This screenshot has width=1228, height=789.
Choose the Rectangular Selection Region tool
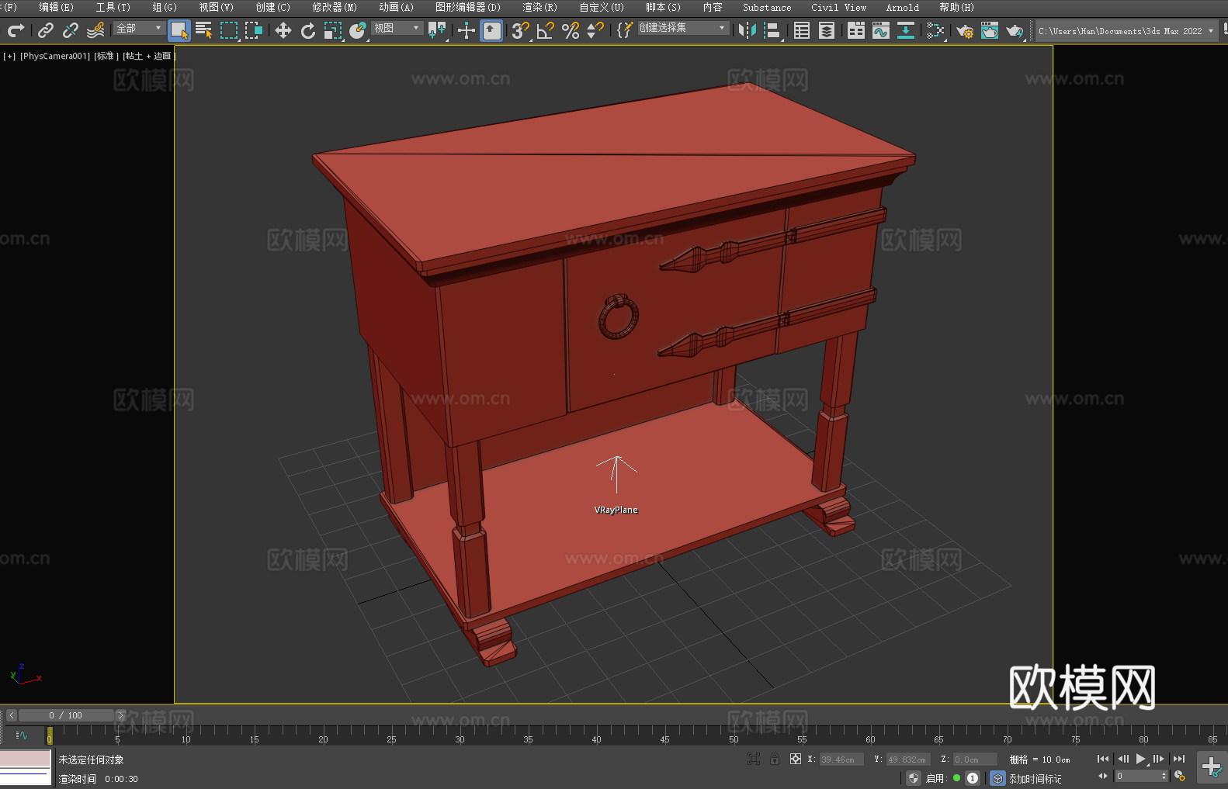229,30
